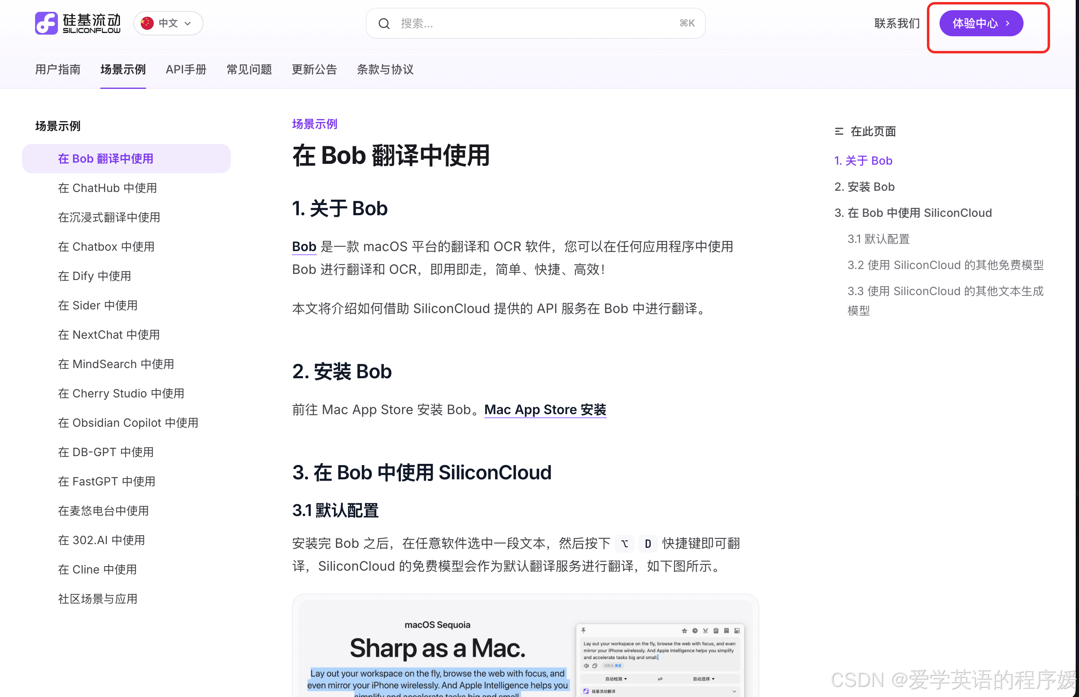Image resolution: width=1079 pixels, height=697 pixels.
Task: Click the SiliconFlow logo
Action: click(77, 23)
